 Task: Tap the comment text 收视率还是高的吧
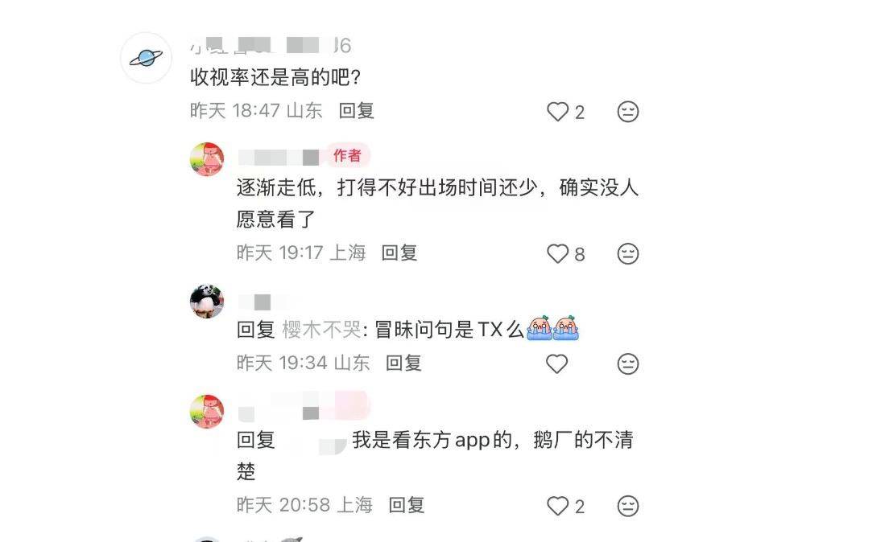[x=275, y=77]
